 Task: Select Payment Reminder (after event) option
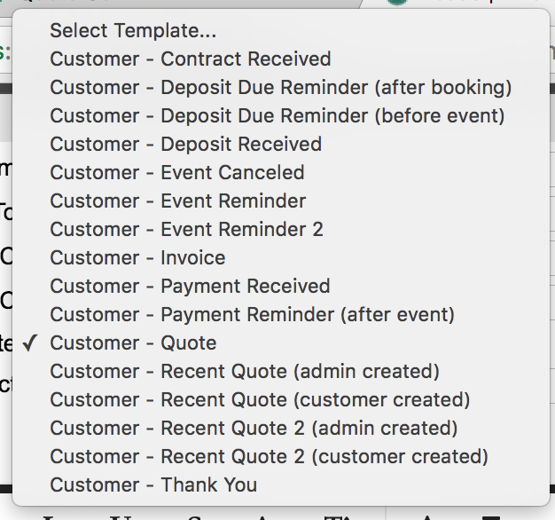tap(252, 315)
